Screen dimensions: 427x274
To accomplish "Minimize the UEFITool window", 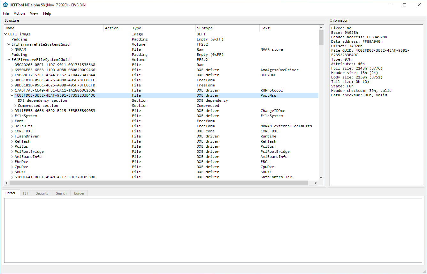I will 390,5.
